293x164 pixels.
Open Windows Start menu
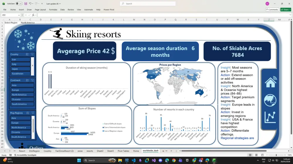point(79,160)
